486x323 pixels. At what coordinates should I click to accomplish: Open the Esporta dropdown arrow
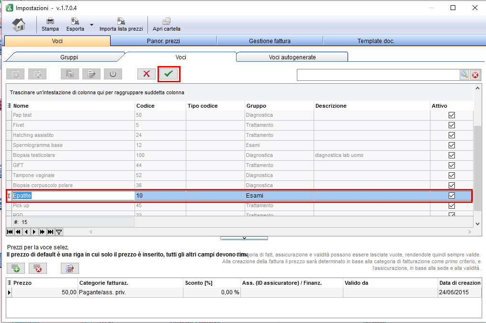click(x=91, y=25)
